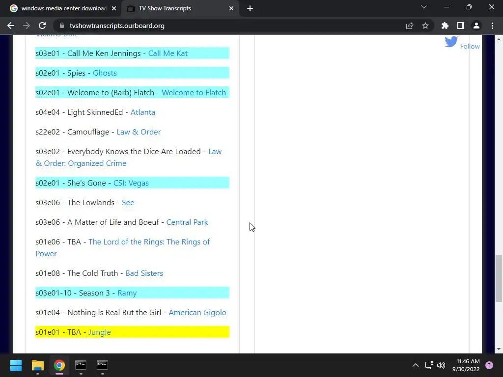
Task: Expand the tab search dropdown
Action: (424, 7)
